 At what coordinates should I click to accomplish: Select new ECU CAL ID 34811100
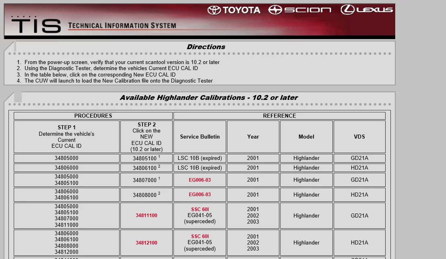[146, 215]
